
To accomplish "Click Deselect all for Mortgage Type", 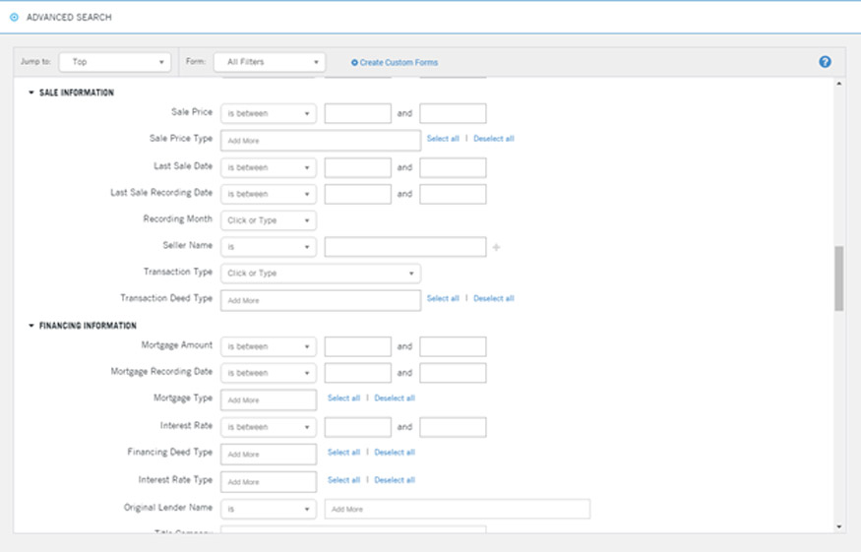I will 395,398.
